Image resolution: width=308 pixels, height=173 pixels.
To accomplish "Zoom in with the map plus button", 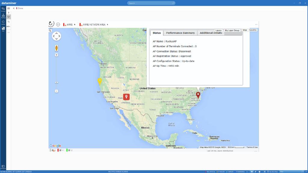I will (56, 55).
